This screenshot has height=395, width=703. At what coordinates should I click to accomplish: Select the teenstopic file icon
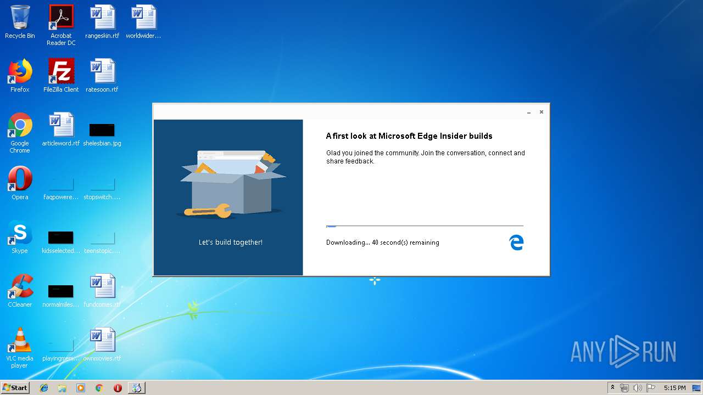coord(102,242)
